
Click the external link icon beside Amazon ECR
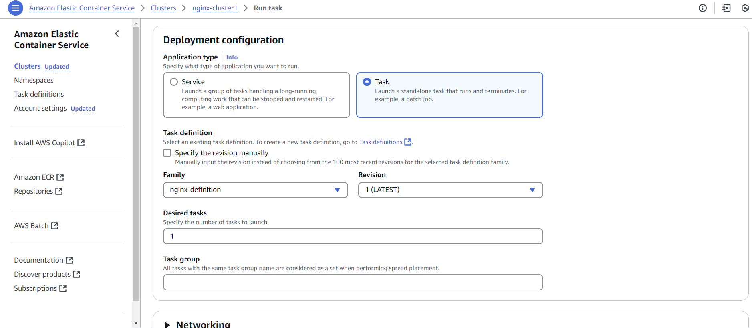(x=60, y=177)
